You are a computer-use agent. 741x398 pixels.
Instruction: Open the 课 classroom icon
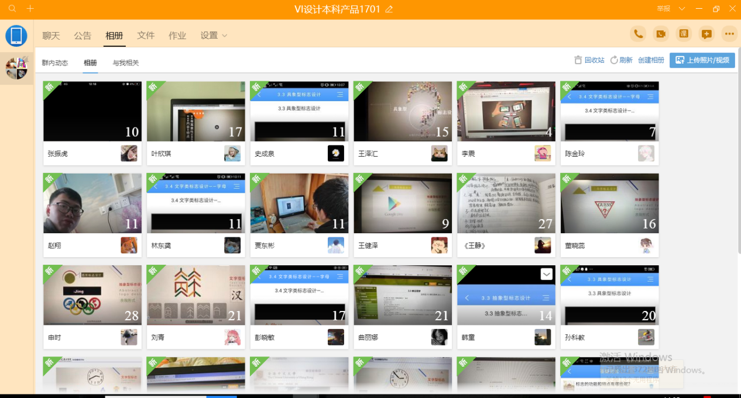pos(684,34)
